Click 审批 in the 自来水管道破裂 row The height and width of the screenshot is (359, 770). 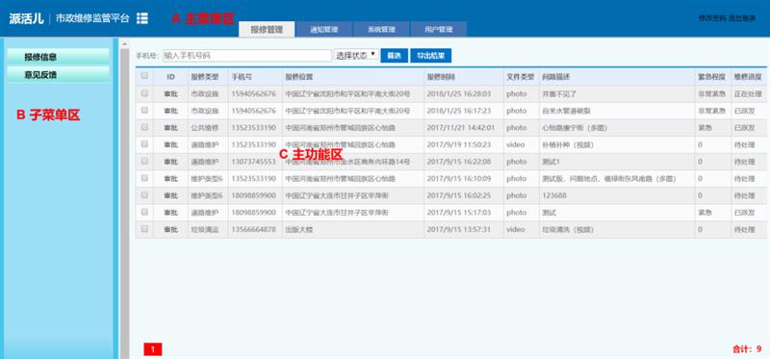point(171,111)
